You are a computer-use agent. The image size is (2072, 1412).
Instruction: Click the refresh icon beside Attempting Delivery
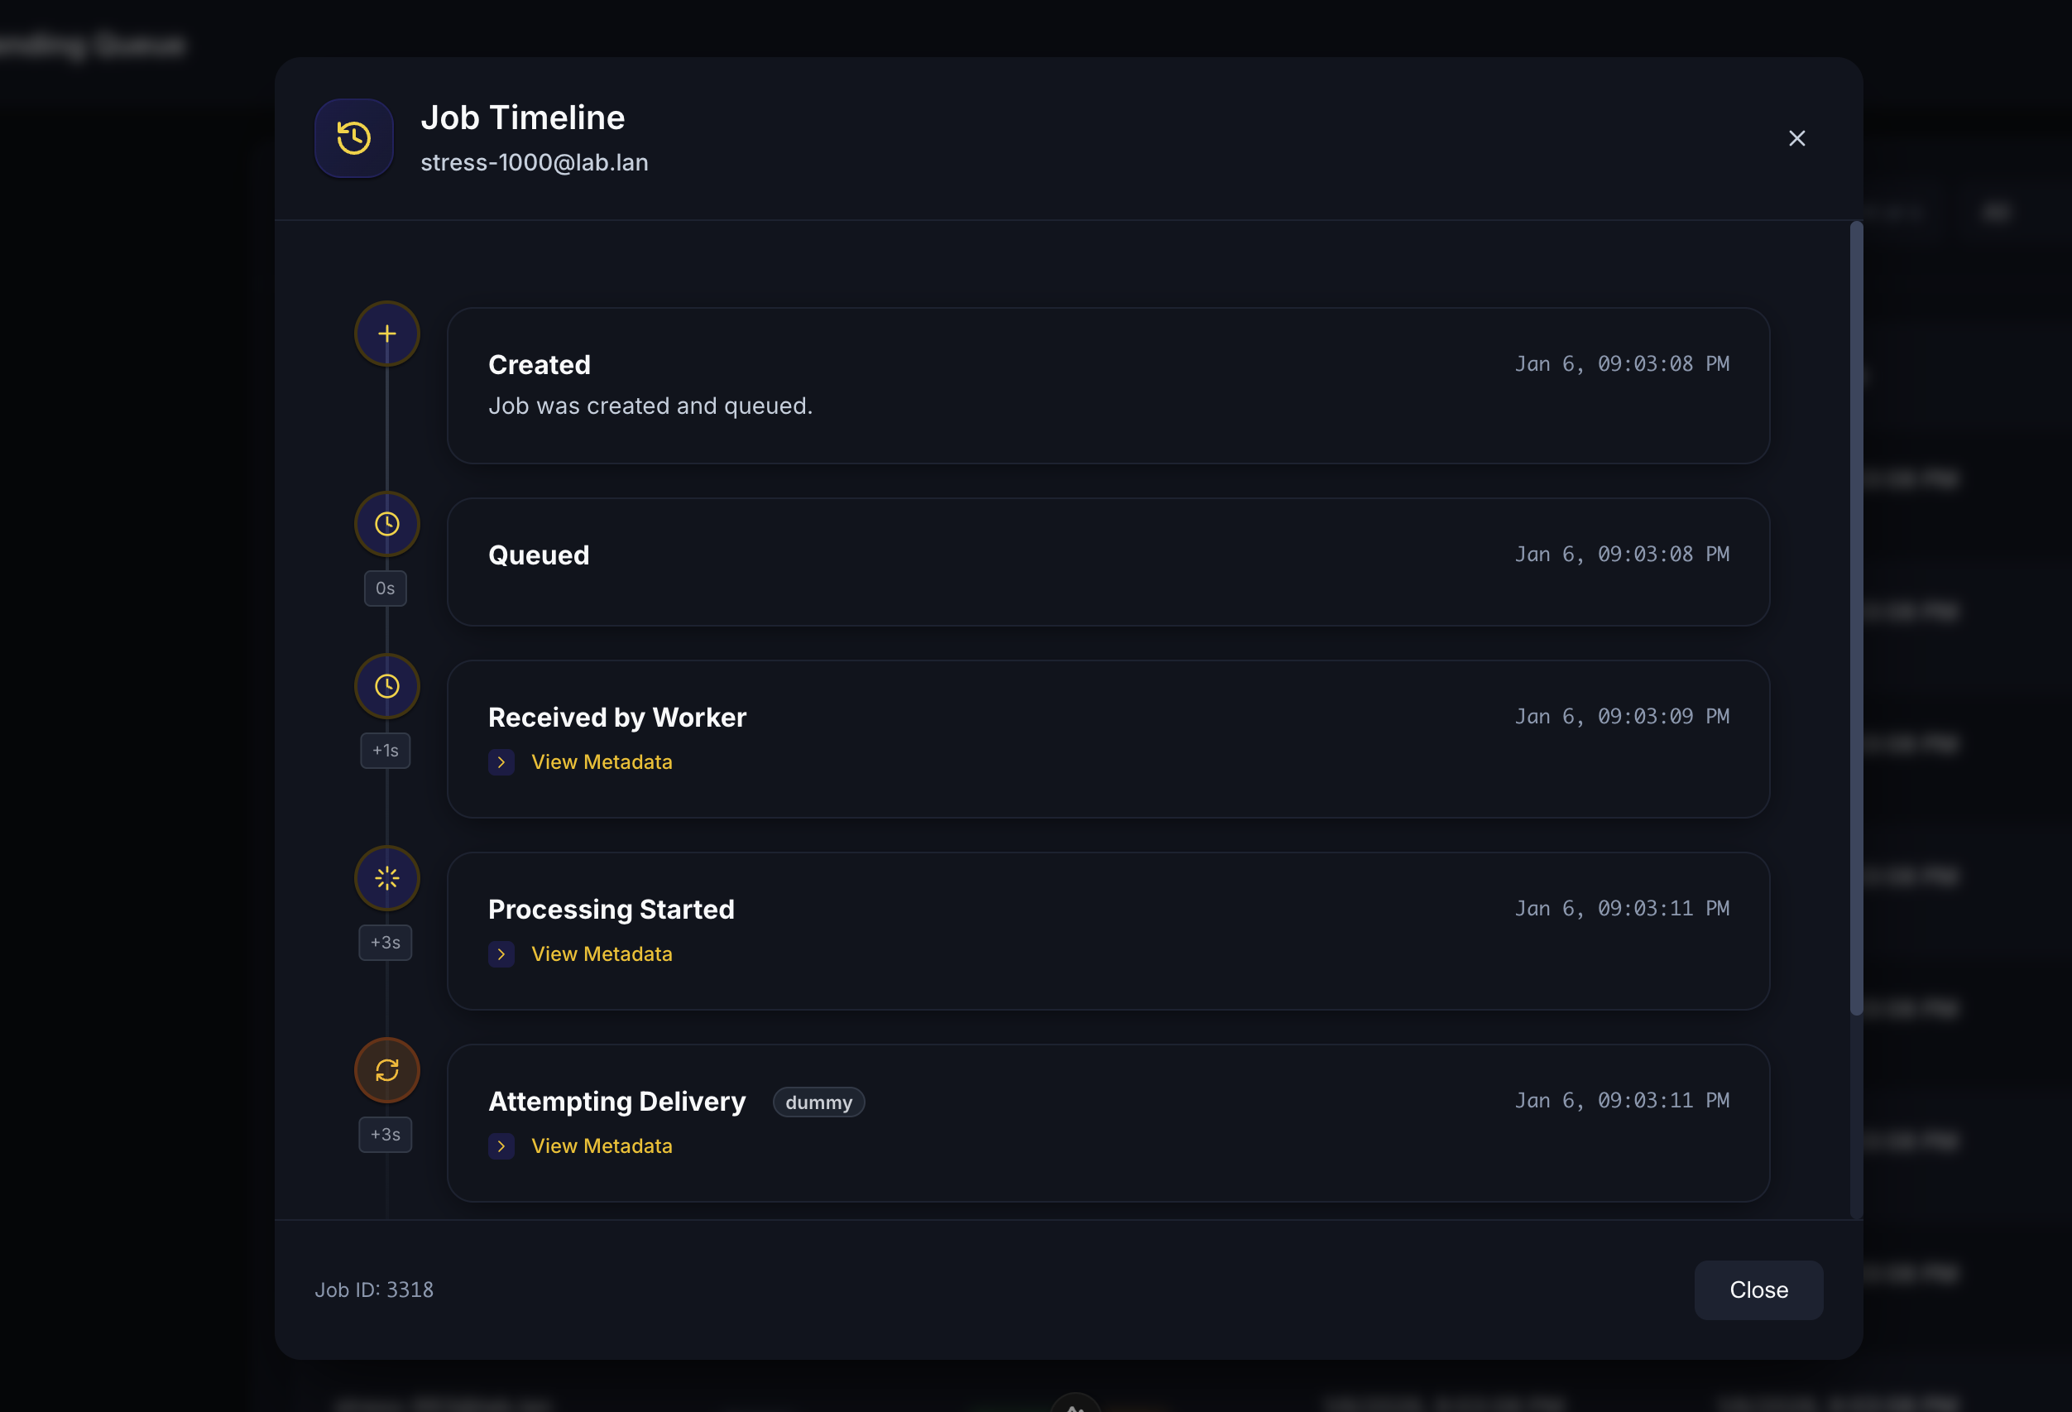click(387, 1069)
